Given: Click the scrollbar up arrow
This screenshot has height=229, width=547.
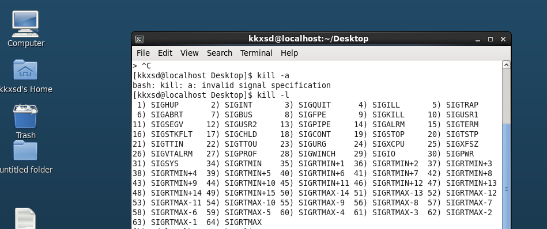Looking at the screenshot, I should 506,65.
